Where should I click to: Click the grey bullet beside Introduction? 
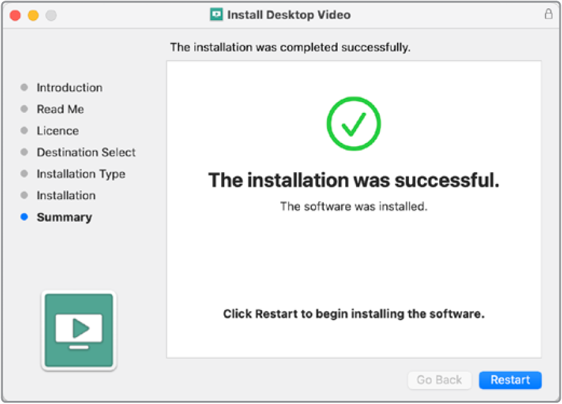tap(25, 88)
